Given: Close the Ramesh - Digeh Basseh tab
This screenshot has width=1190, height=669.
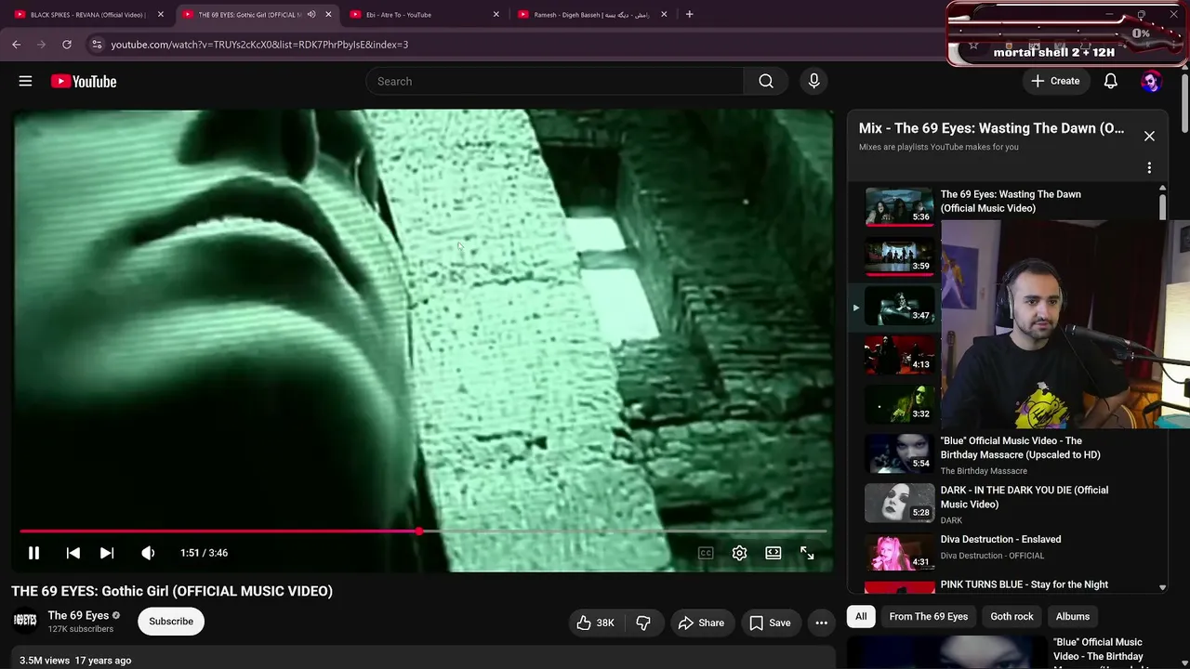Looking at the screenshot, I should pos(664,14).
